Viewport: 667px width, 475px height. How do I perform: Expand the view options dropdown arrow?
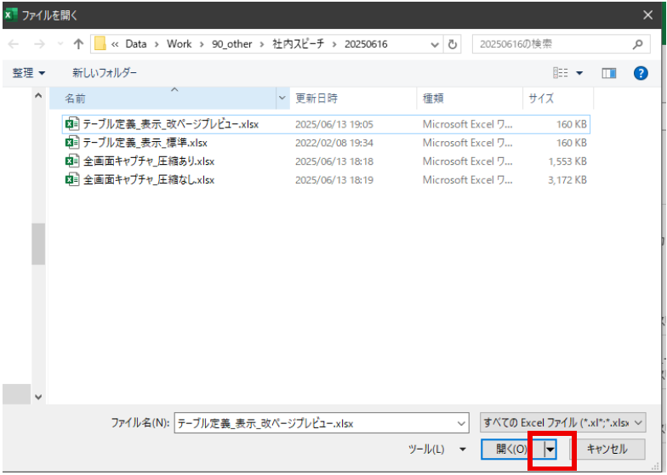[x=580, y=73]
